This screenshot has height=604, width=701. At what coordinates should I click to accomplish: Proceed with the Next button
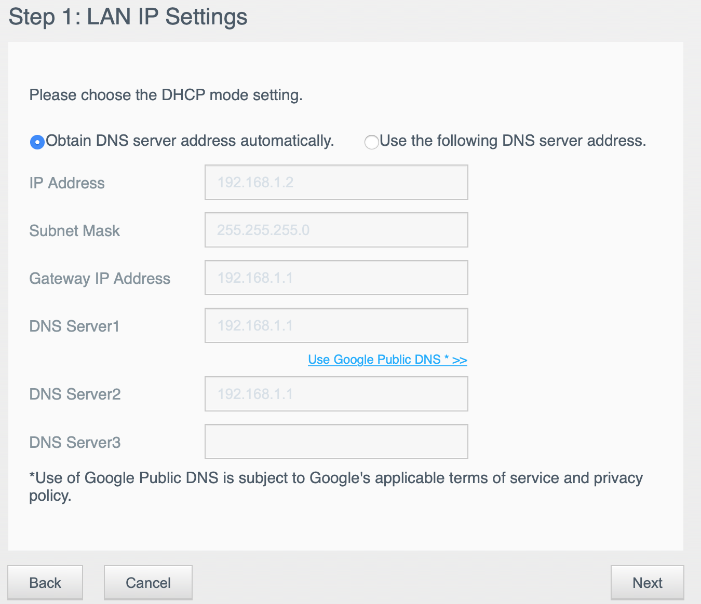click(647, 583)
